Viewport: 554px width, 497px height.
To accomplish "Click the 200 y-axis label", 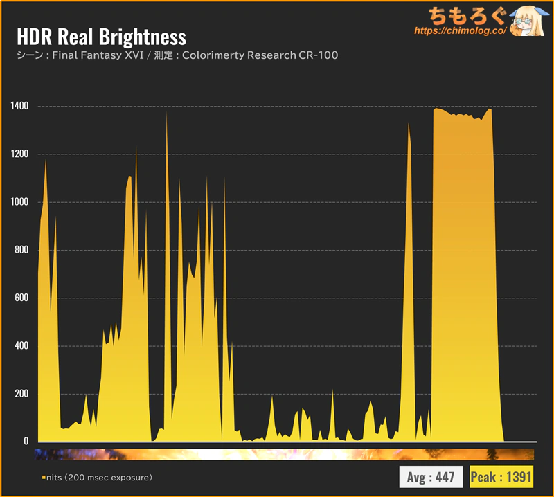I will pyautogui.click(x=21, y=393).
